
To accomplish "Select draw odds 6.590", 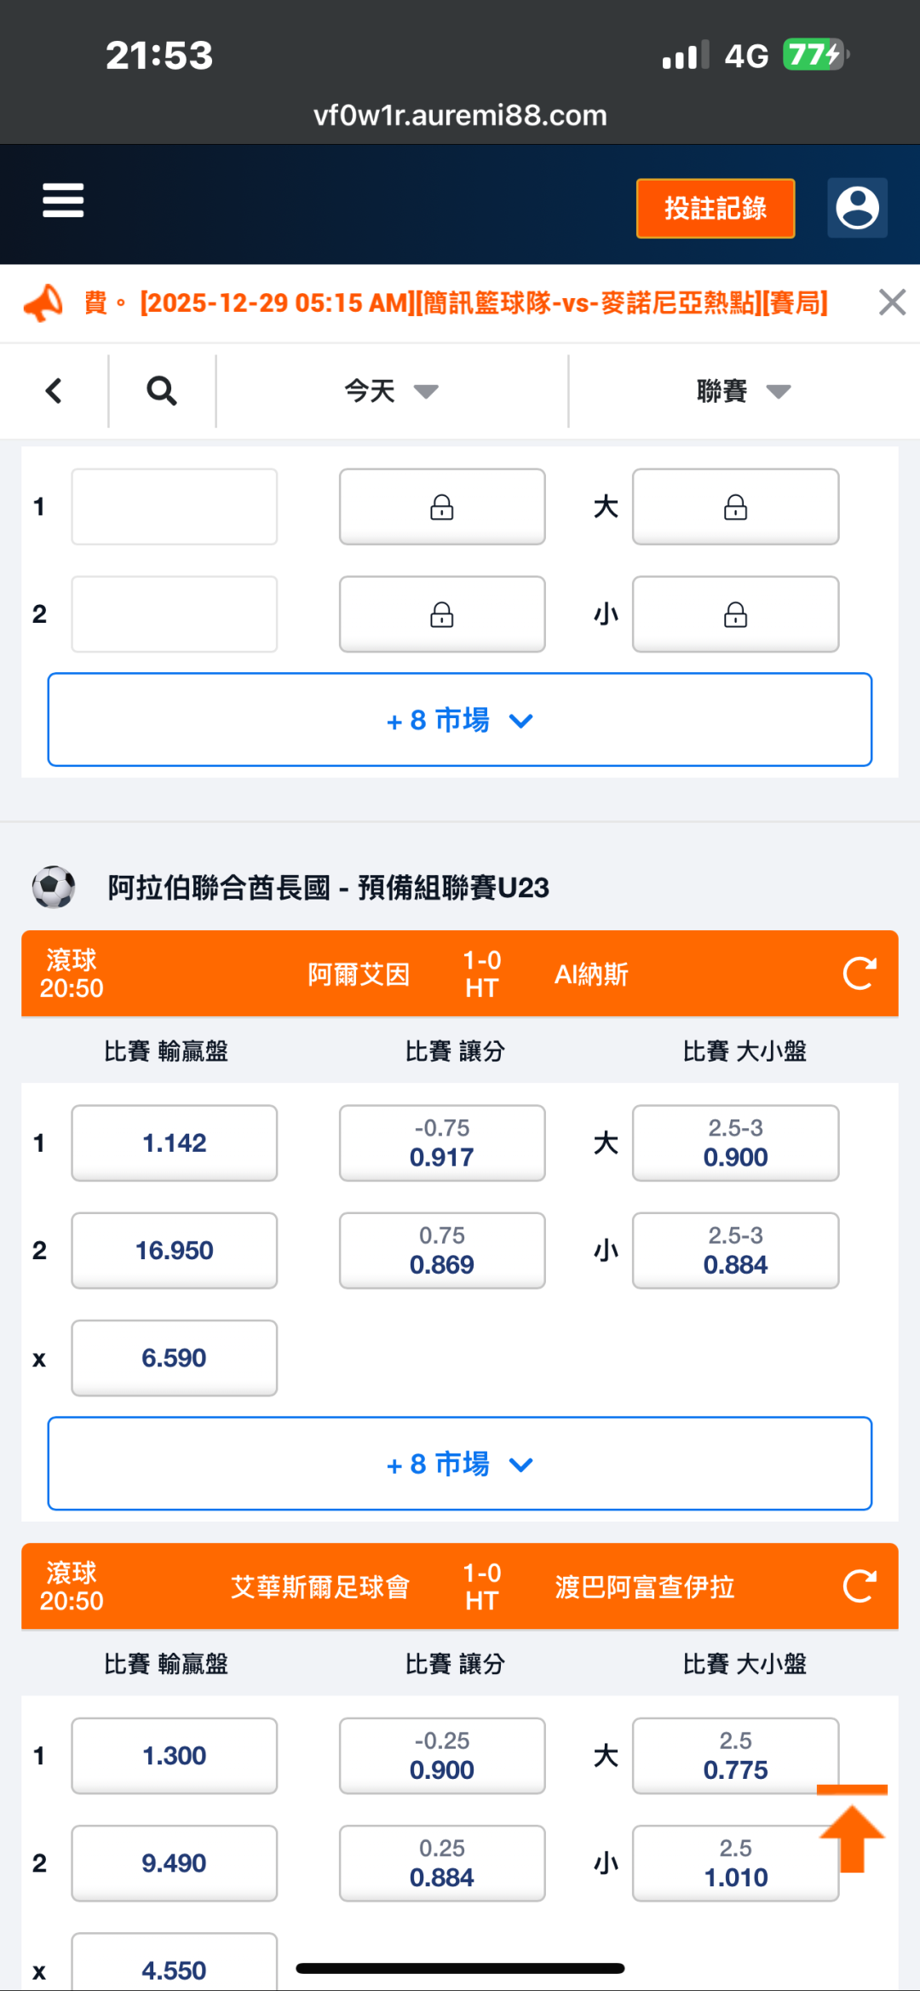I will 174,1358.
